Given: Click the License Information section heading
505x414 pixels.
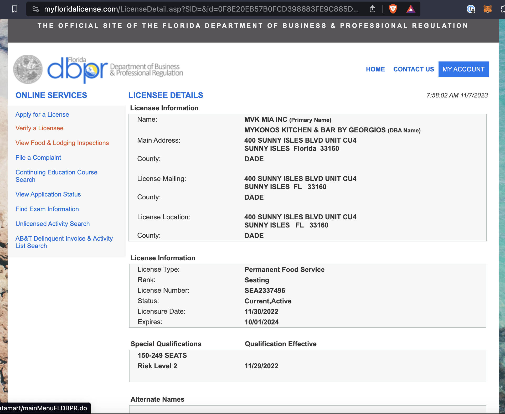Looking at the screenshot, I should click(163, 258).
